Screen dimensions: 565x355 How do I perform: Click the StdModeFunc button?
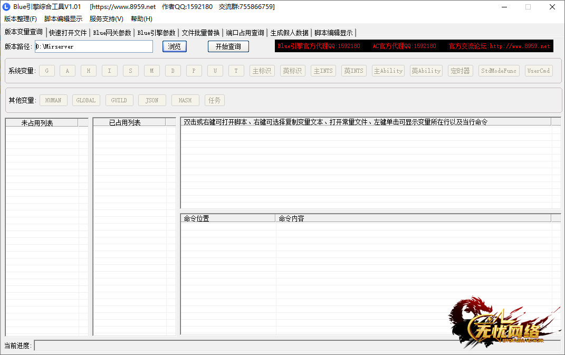[x=499, y=71]
